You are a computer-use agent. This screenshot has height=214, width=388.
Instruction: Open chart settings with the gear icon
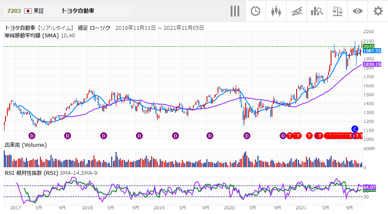click(x=378, y=11)
